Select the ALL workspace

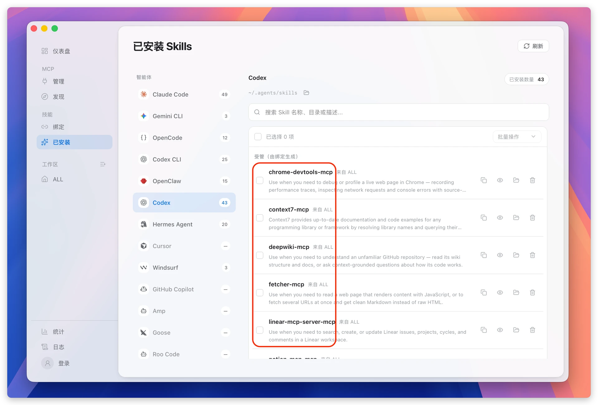coord(74,179)
